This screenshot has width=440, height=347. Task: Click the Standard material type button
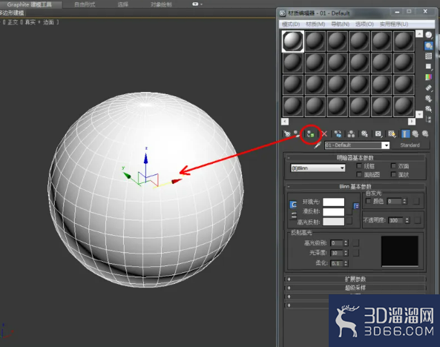pyautogui.click(x=410, y=145)
